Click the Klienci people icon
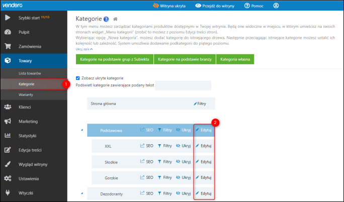 coord(8,107)
